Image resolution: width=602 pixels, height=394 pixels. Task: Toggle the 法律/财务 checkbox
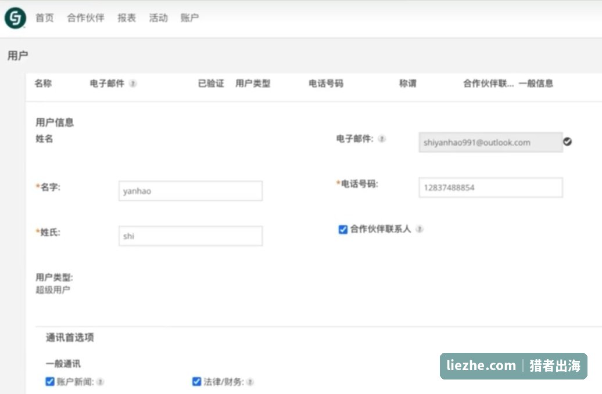(x=196, y=381)
